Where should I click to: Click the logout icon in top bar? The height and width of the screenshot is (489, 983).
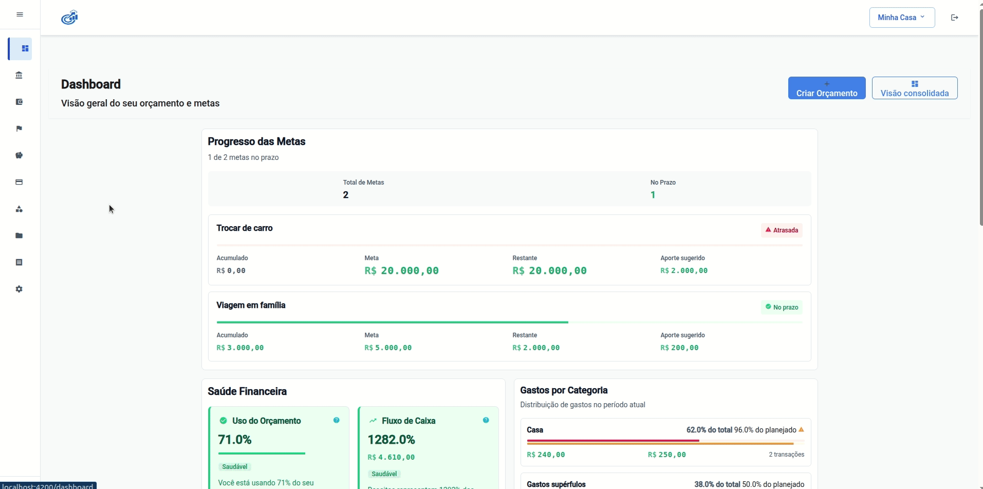(954, 17)
